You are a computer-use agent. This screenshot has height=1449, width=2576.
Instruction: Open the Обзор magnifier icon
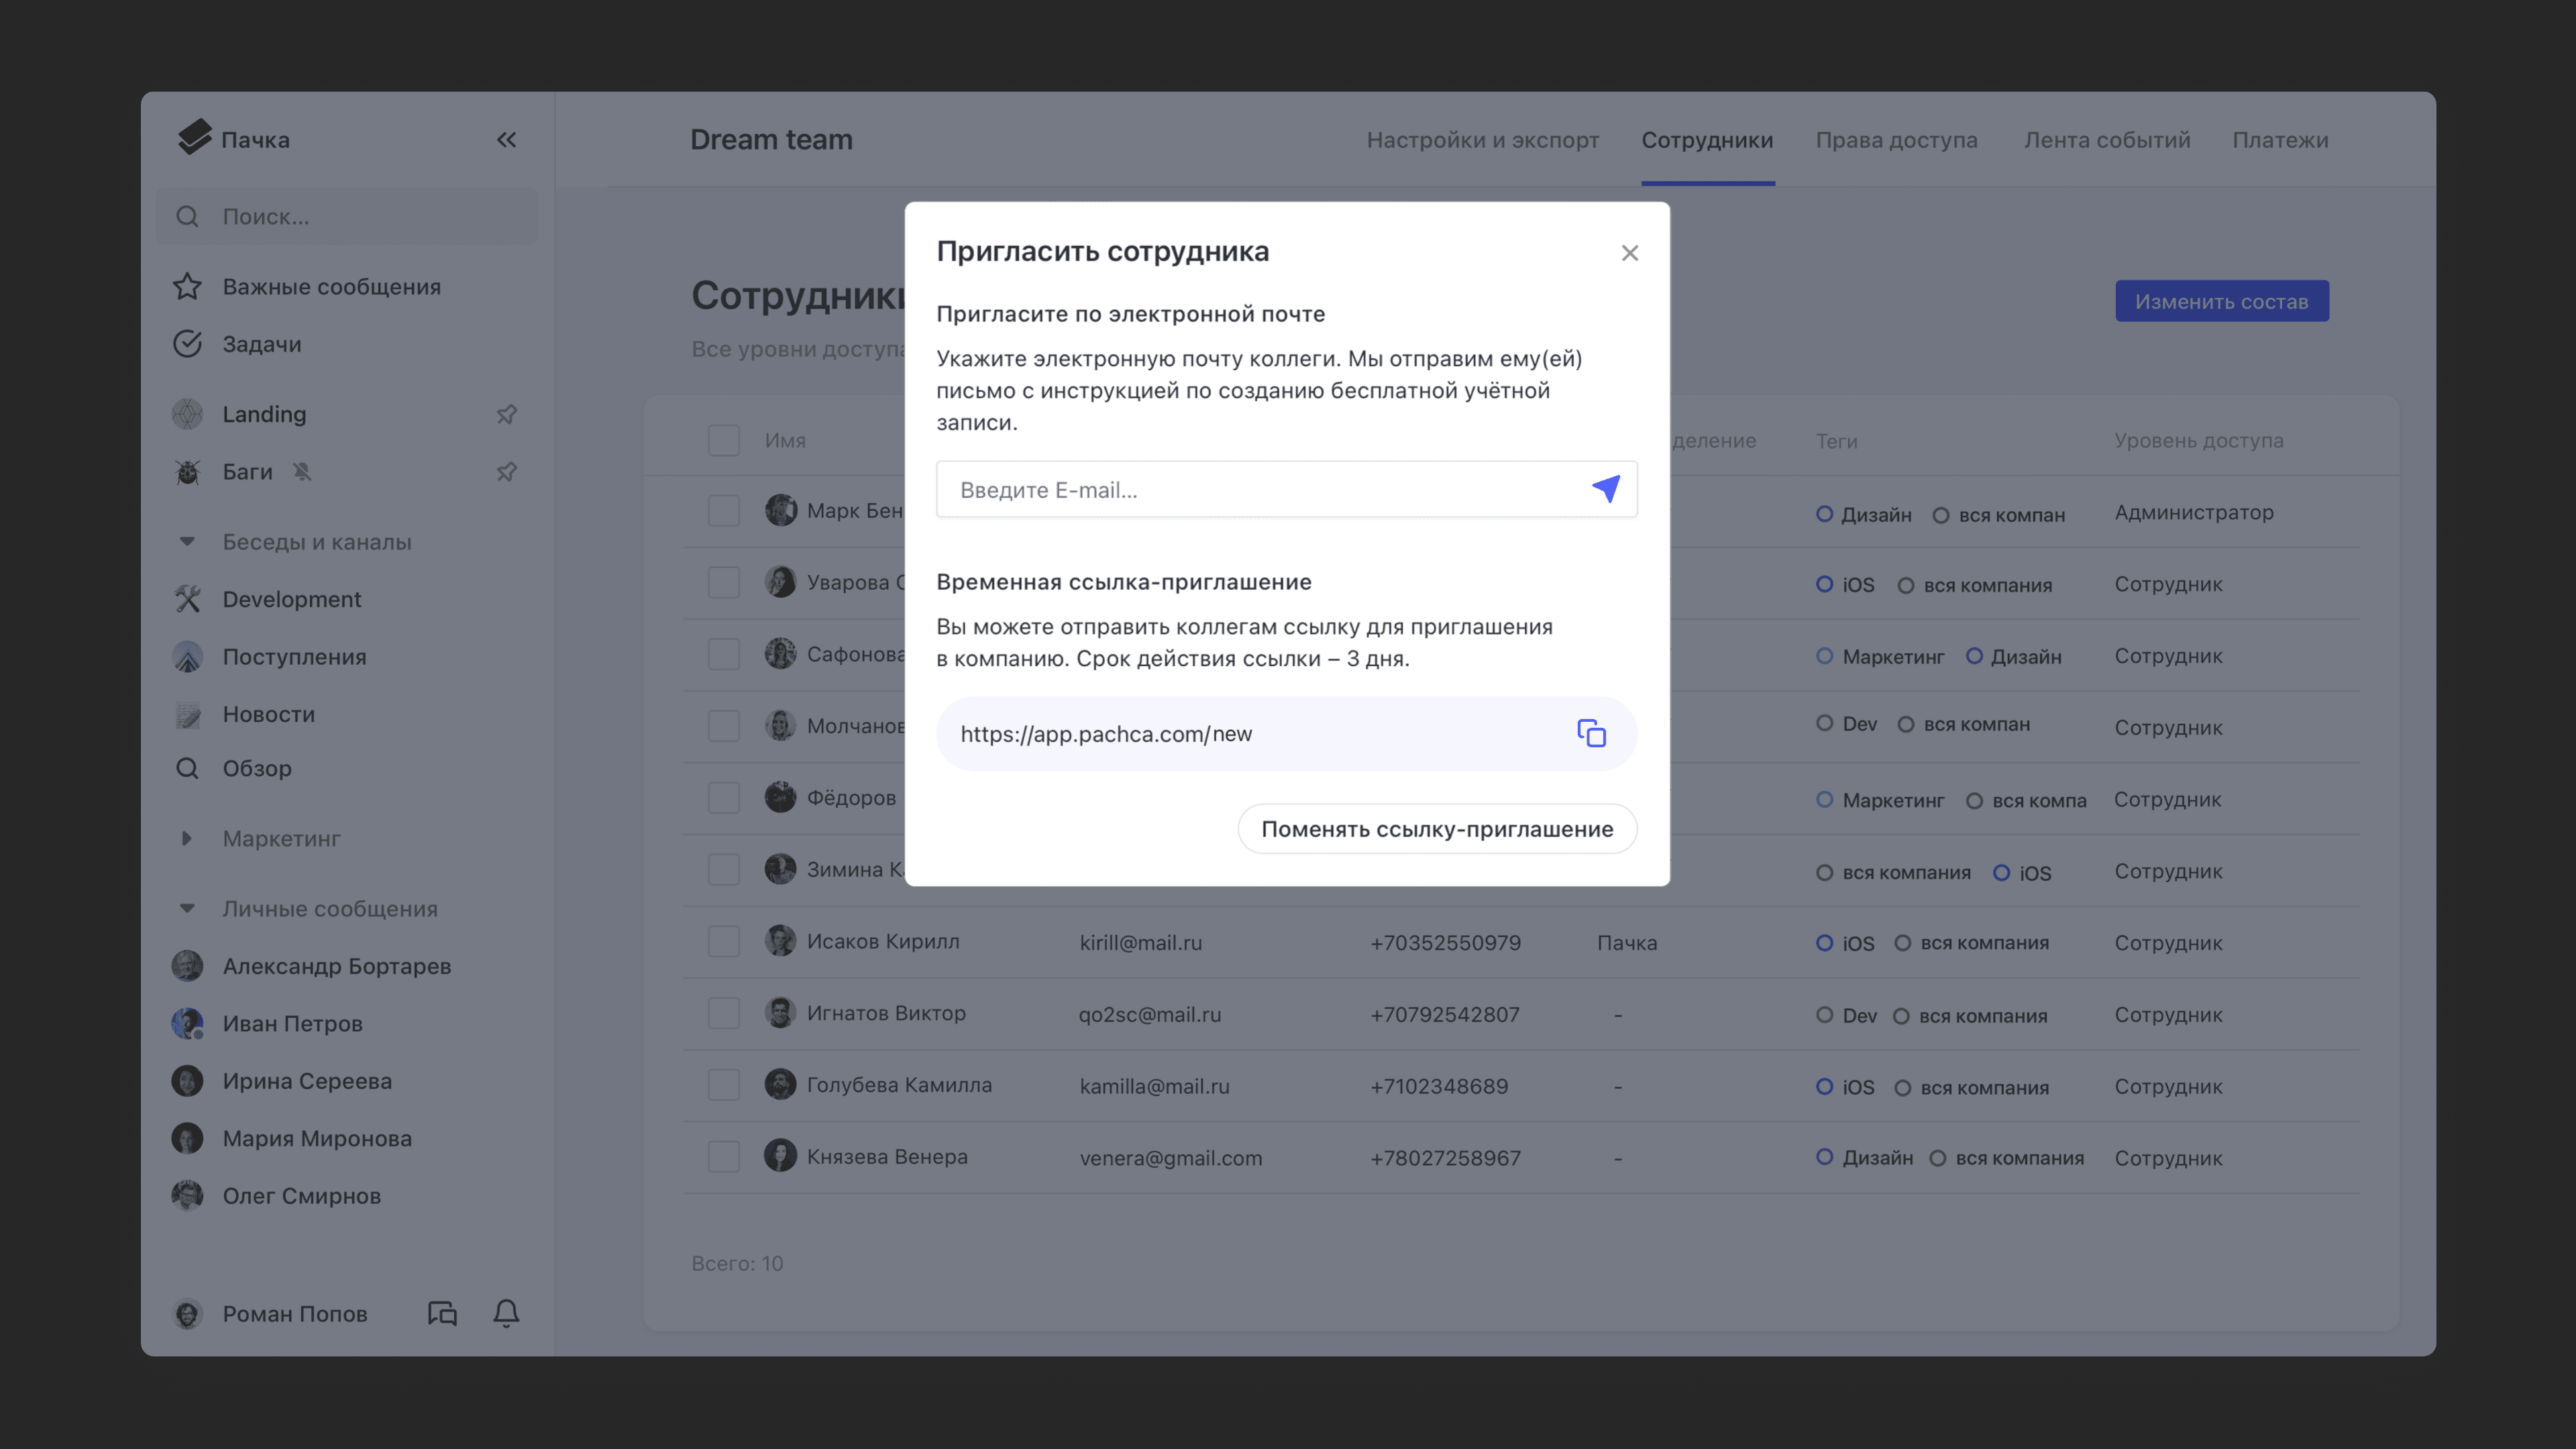pos(187,769)
